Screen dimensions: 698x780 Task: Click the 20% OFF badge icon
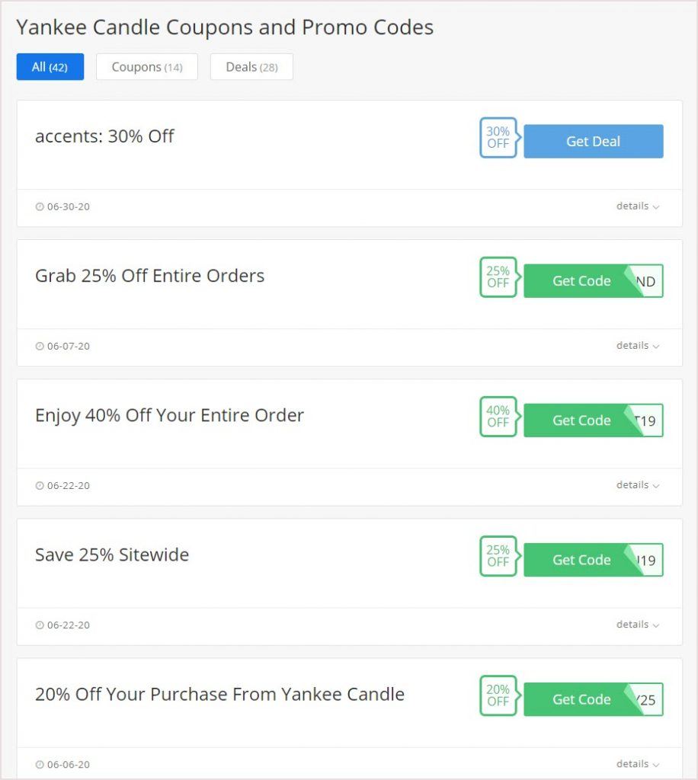(x=498, y=695)
